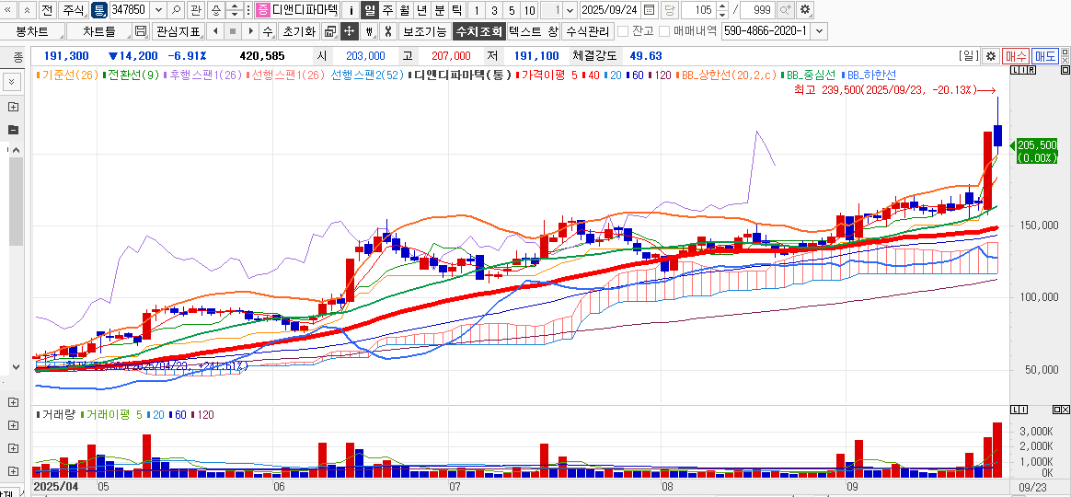
Task: Click the blue 매도 sell button
Action: pyautogui.click(x=1045, y=56)
